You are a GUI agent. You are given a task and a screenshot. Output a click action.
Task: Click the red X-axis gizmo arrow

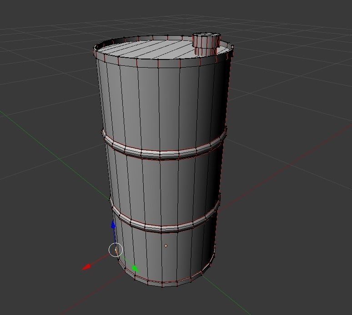tap(86, 267)
